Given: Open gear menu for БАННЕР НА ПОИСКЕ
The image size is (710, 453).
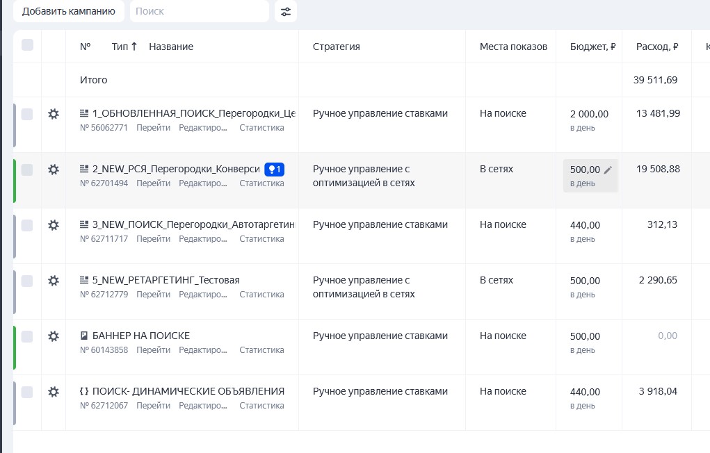Looking at the screenshot, I should coord(54,336).
